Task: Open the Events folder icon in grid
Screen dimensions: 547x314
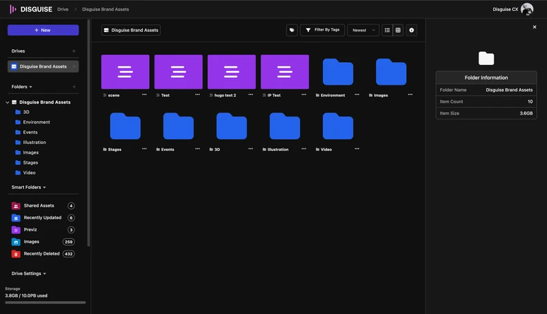Action: coord(178,126)
